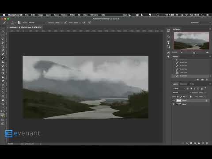Viewport: 212px width, 159px height.
Task: Toggle lock image pixels
Action: click(x=181, y=97)
